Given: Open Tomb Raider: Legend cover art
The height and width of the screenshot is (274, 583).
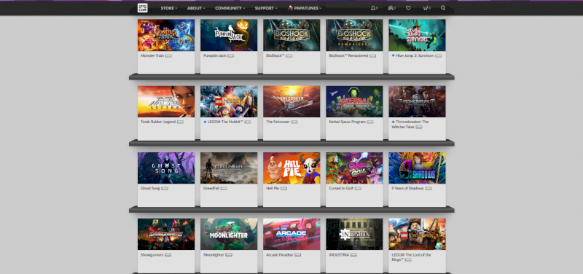Looking at the screenshot, I should click(166, 101).
